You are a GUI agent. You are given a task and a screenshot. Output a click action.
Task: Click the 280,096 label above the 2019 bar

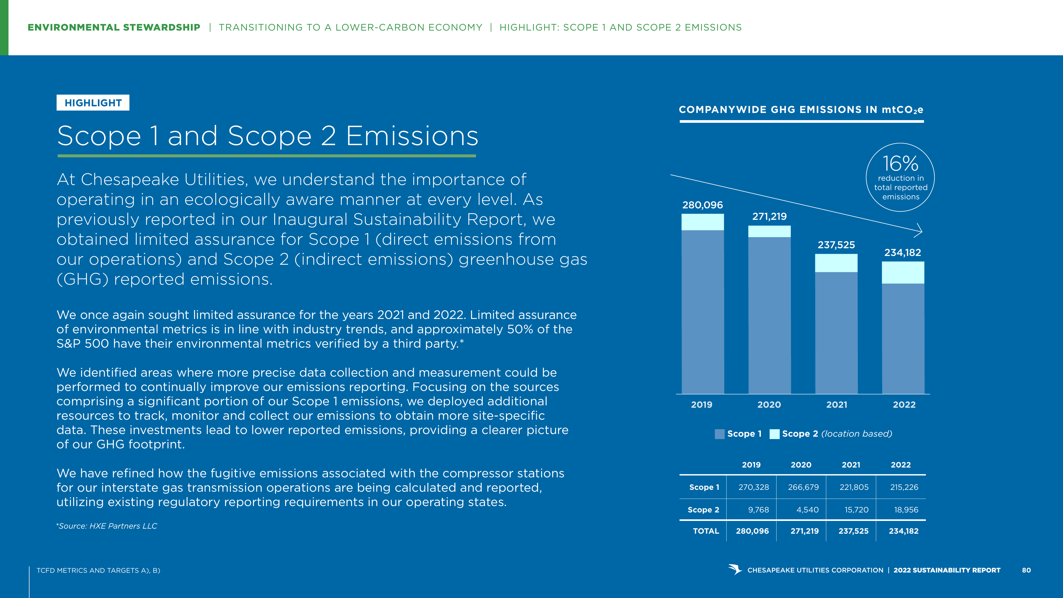point(702,205)
